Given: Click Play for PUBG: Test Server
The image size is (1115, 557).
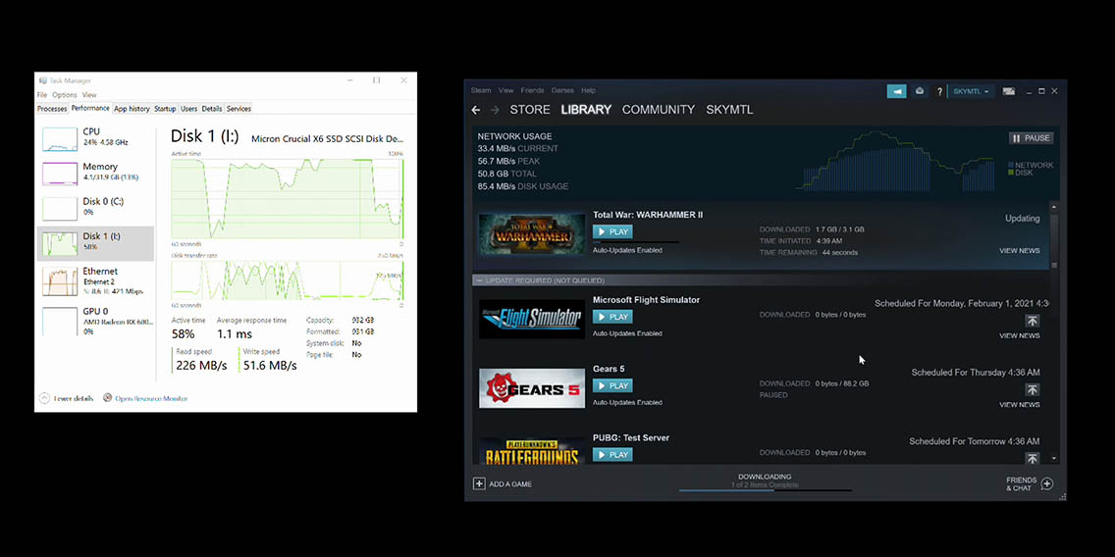Looking at the screenshot, I should tap(612, 455).
